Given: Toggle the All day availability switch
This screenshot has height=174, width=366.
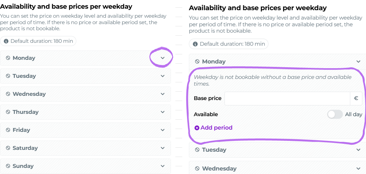Looking at the screenshot, I should click(335, 114).
